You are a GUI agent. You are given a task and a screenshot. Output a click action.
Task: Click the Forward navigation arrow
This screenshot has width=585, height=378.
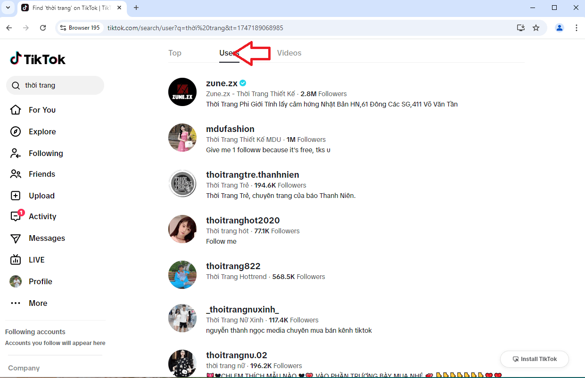point(26,28)
